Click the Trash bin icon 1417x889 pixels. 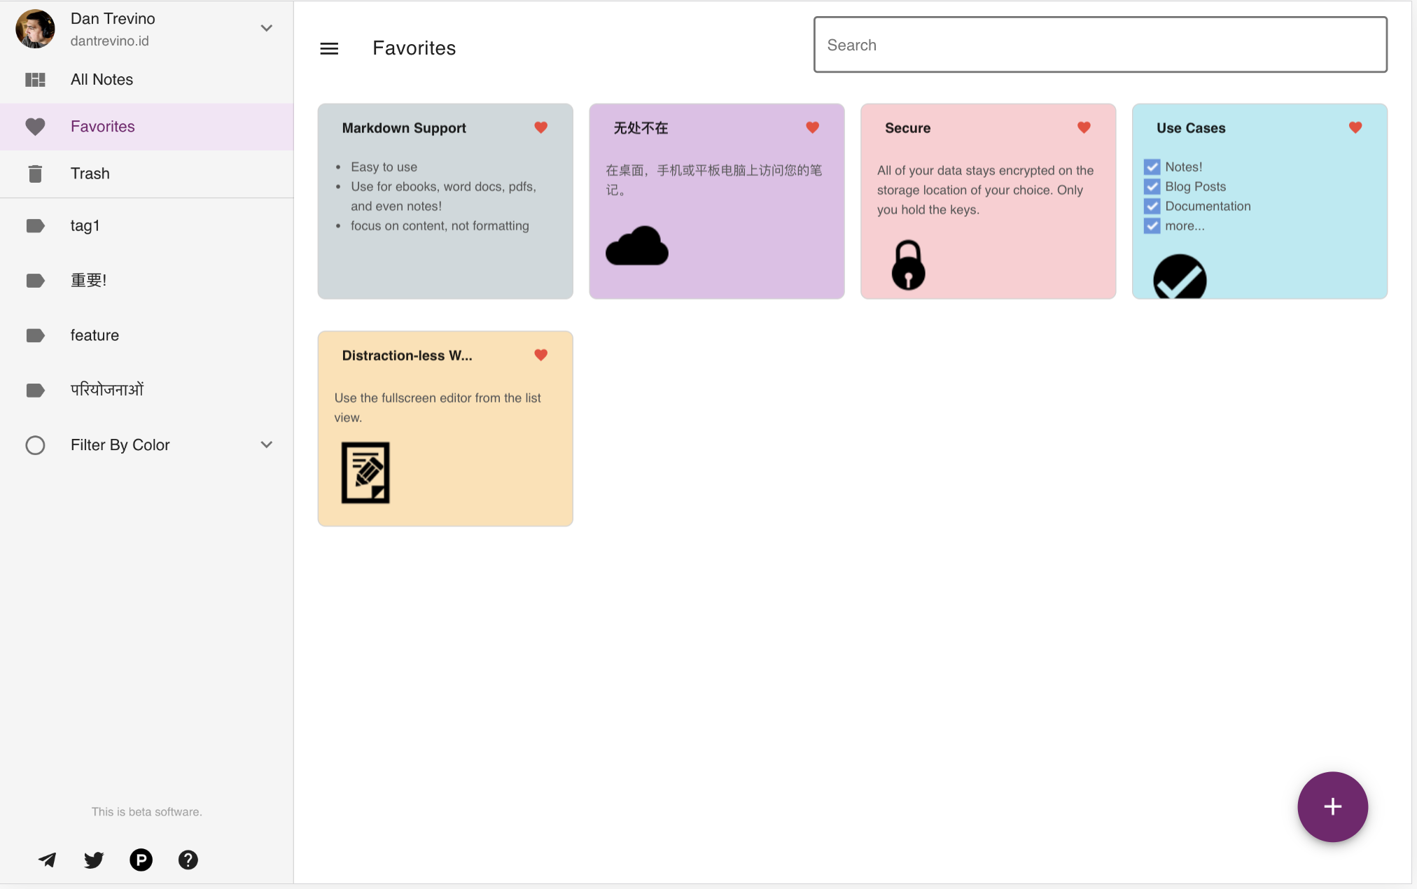(x=35, y=174)
